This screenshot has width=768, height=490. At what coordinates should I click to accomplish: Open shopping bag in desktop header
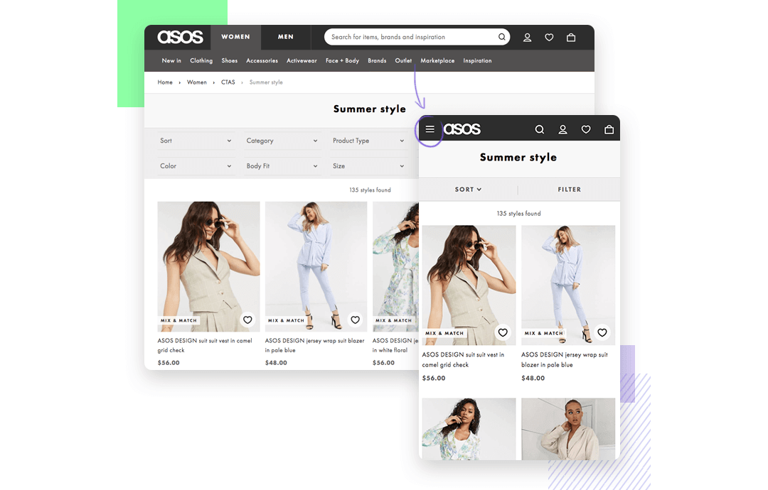(571, 37)
